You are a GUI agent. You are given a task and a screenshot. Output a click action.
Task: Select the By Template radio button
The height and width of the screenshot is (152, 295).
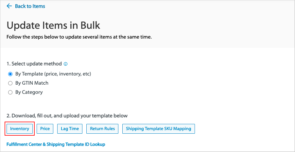10,74
